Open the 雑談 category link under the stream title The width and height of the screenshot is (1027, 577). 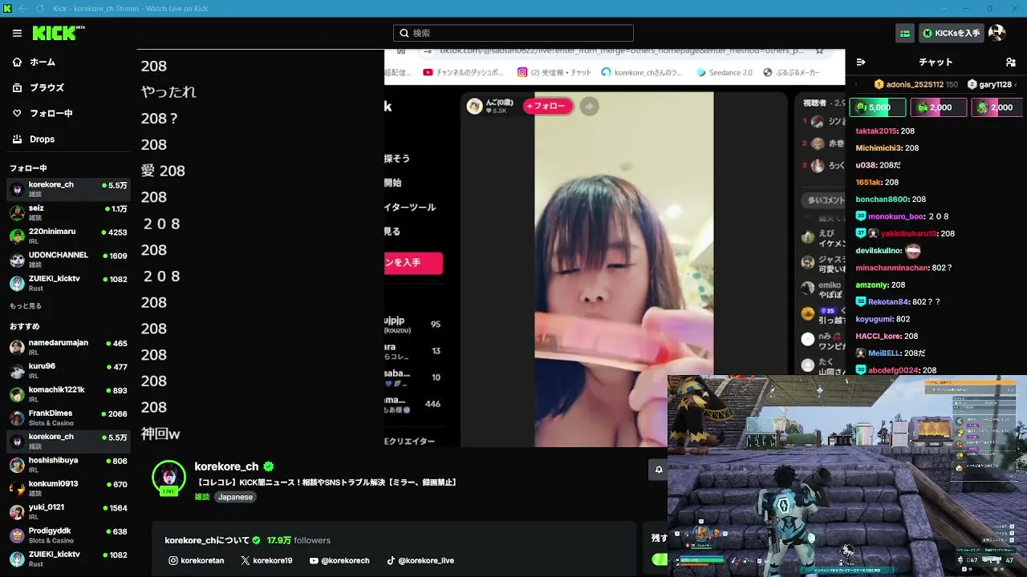(x=201, y=497)
